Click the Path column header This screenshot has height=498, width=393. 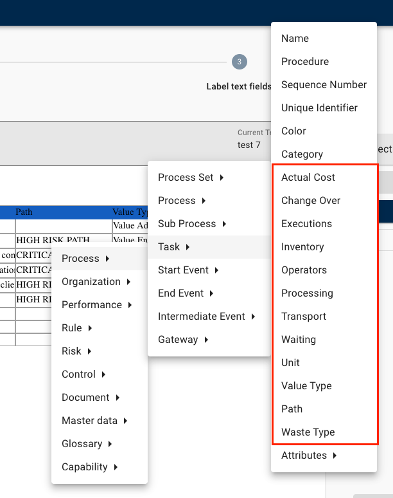click(x=24, y=212)
